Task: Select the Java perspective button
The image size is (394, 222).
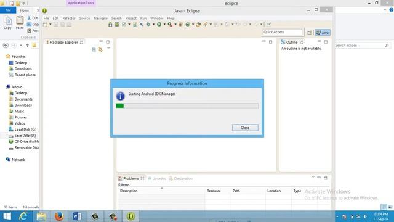Action: [x=323, y=33]
